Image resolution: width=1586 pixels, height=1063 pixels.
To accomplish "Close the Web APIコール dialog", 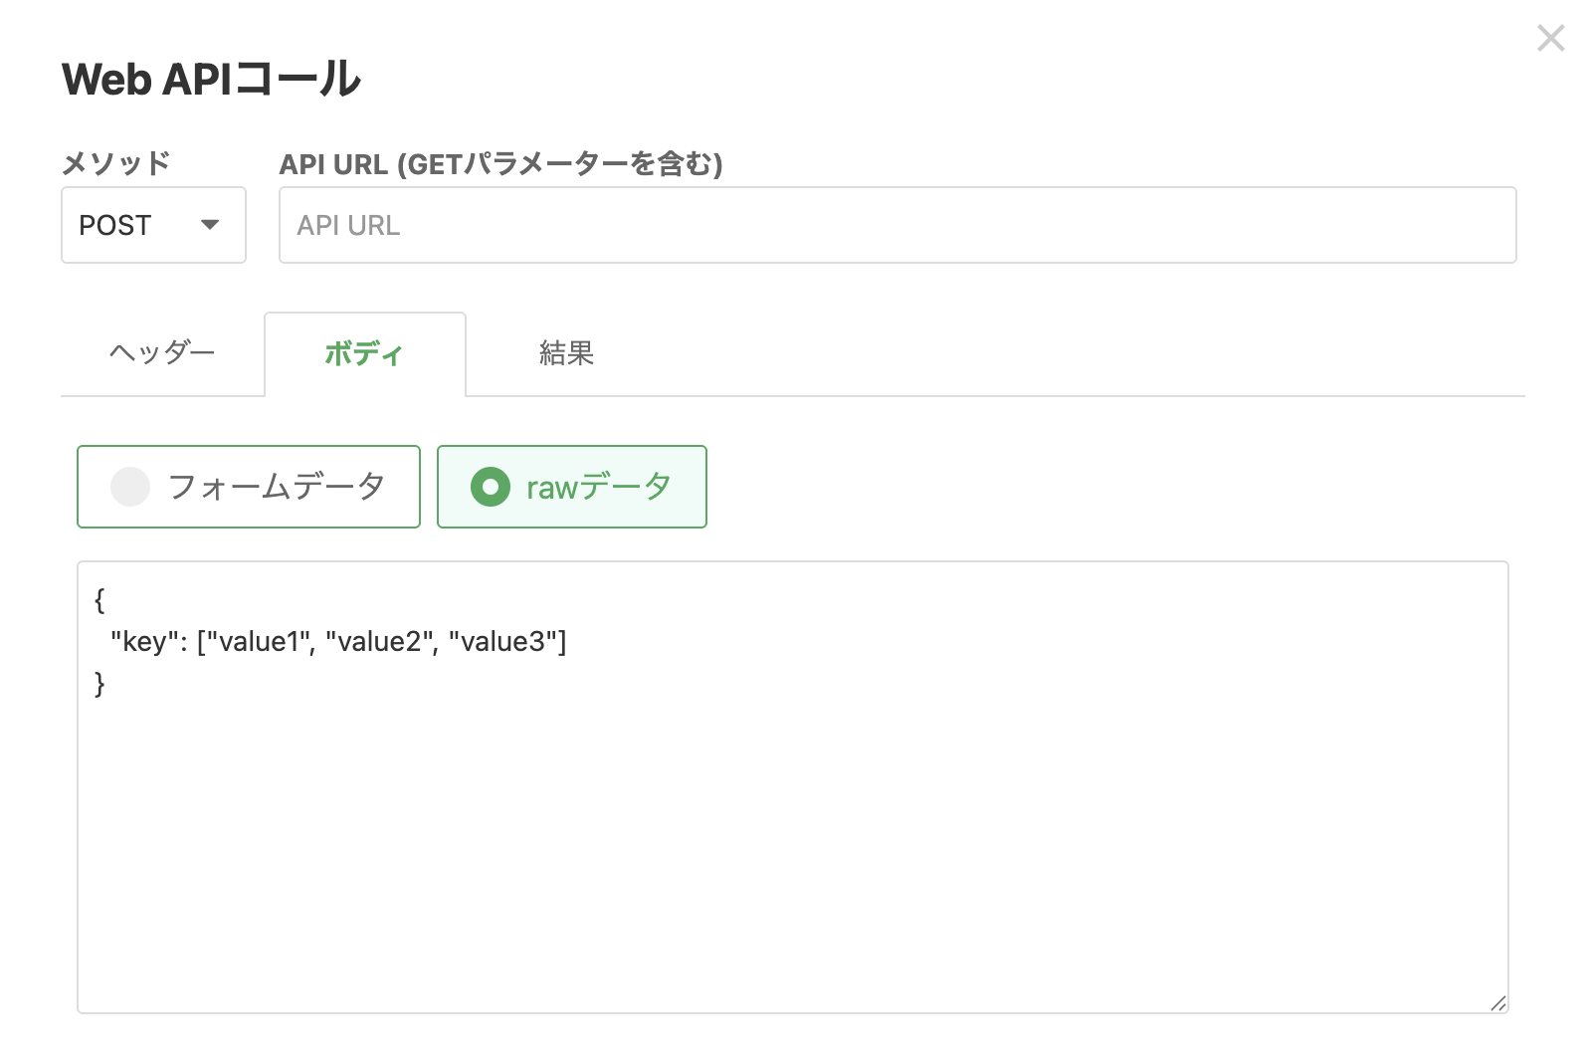I will pyautogui.click(x=1550, y=39).
